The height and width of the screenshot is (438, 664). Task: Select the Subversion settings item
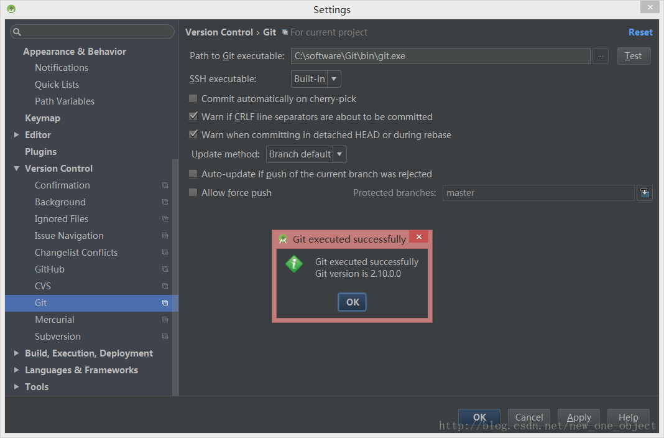point(58,337)
